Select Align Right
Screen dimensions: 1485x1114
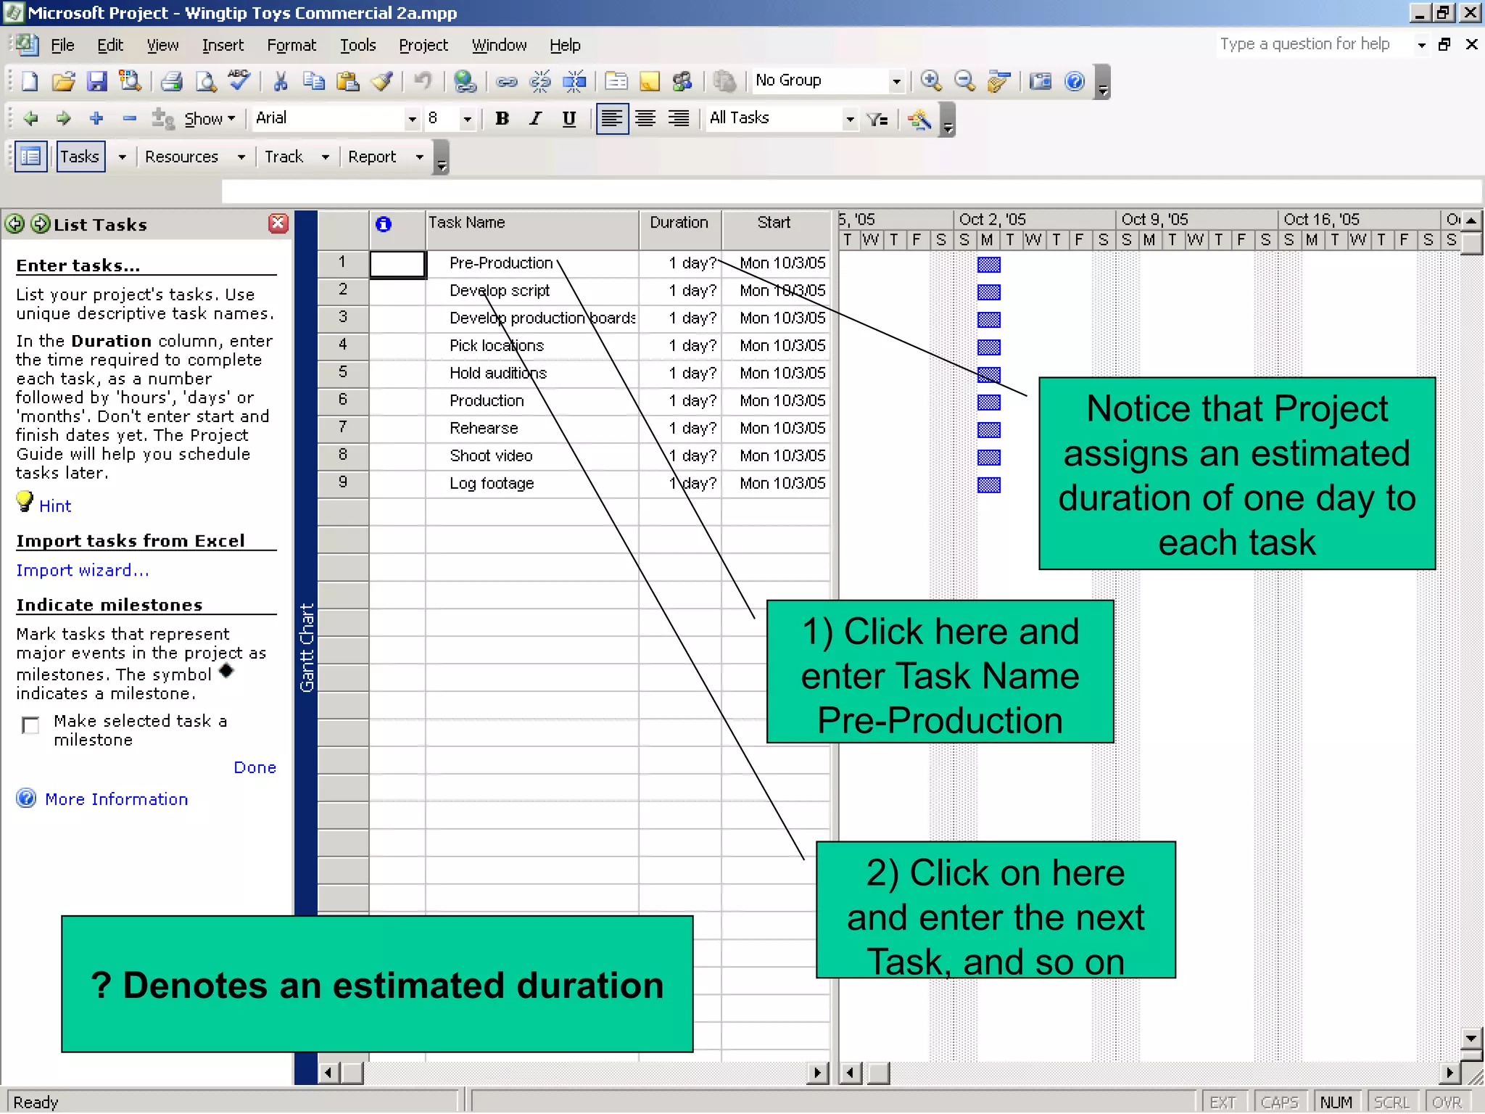[679, 119]
